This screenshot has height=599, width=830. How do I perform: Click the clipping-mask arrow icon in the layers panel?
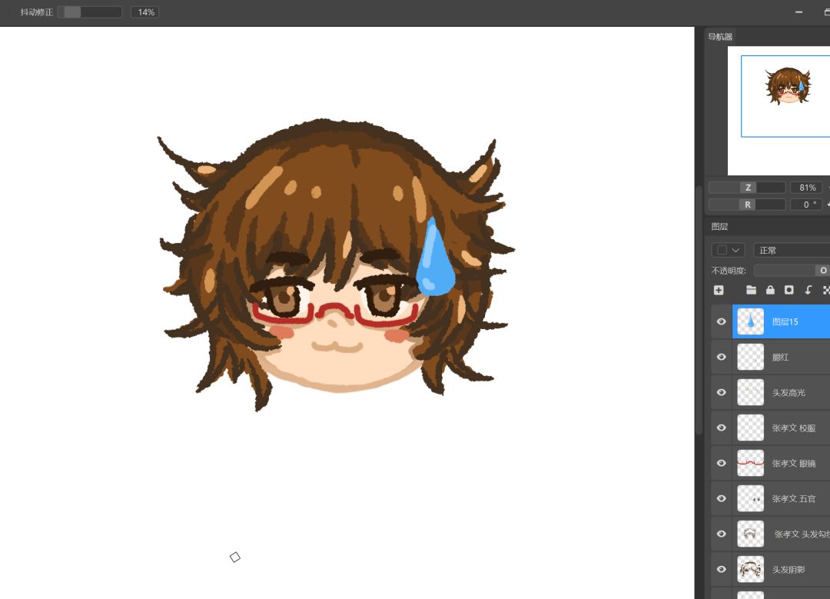coord(808,290)
